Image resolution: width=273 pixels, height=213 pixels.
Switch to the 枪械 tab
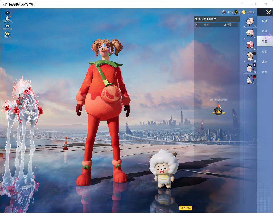pos(265,31)
